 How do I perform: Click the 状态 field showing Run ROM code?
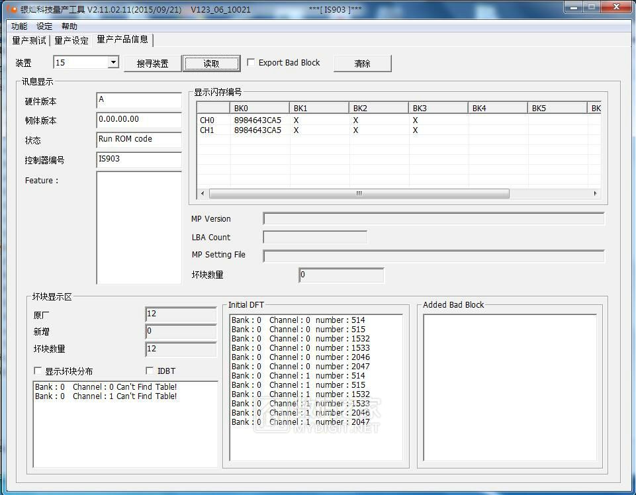tap(139, 140)
